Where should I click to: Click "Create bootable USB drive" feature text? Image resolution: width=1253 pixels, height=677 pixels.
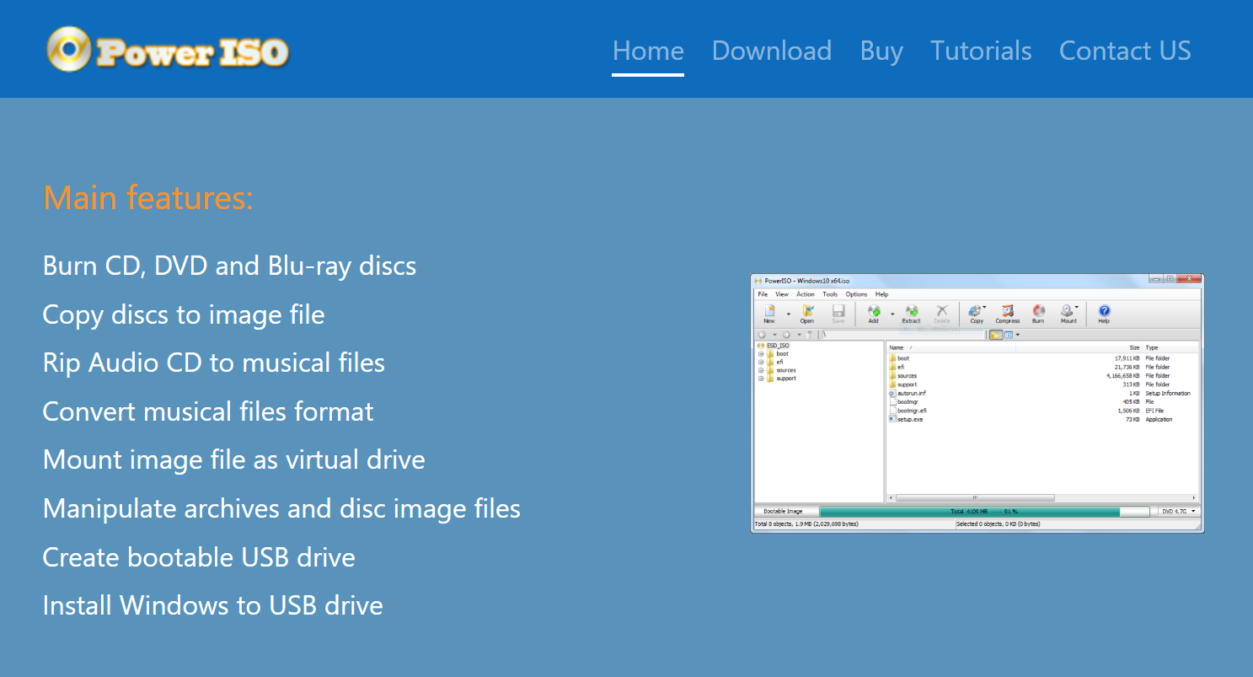click(x=199, y=557)
